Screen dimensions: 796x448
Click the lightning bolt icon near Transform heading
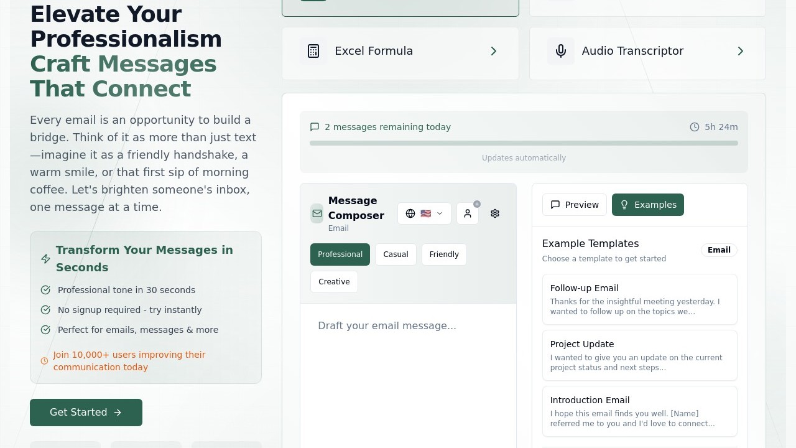[45, 259]
